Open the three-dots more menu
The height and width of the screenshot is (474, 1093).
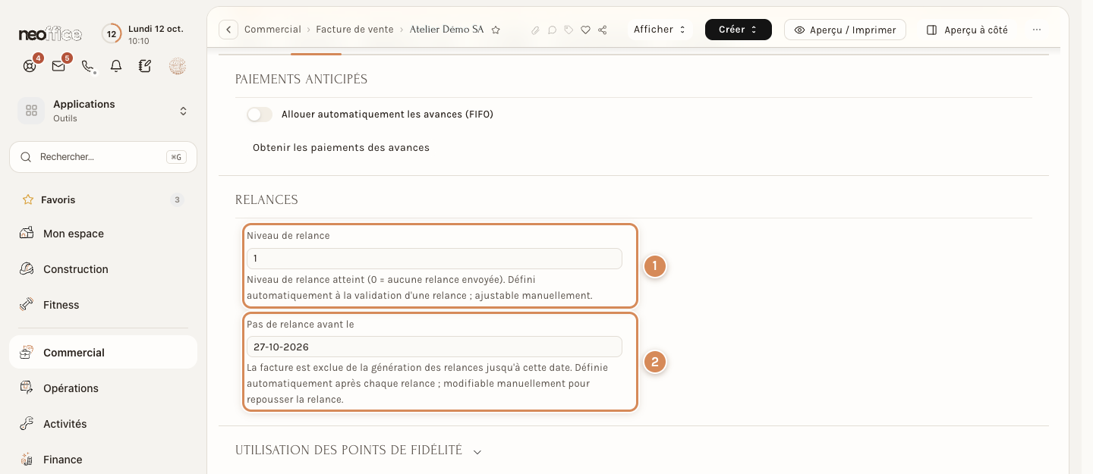[x=1037, y=30]
